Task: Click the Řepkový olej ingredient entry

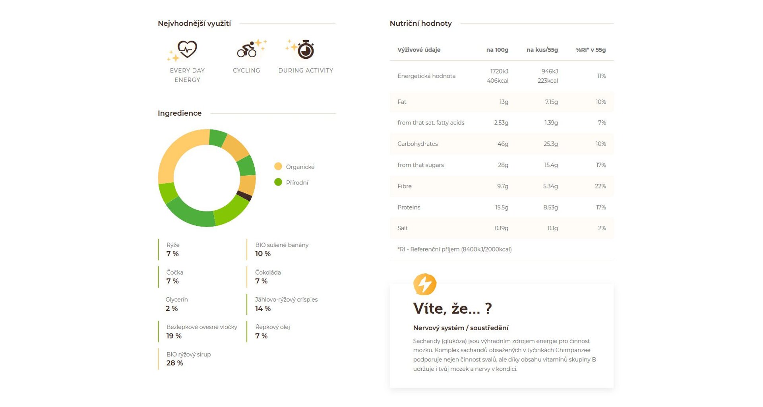Action: 272,331
